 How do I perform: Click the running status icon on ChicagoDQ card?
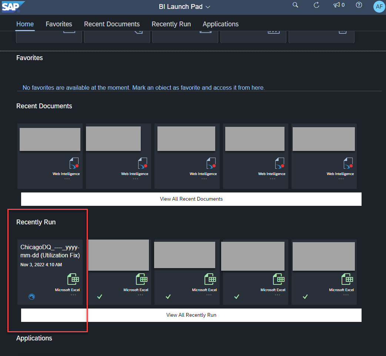pos(32,297)
